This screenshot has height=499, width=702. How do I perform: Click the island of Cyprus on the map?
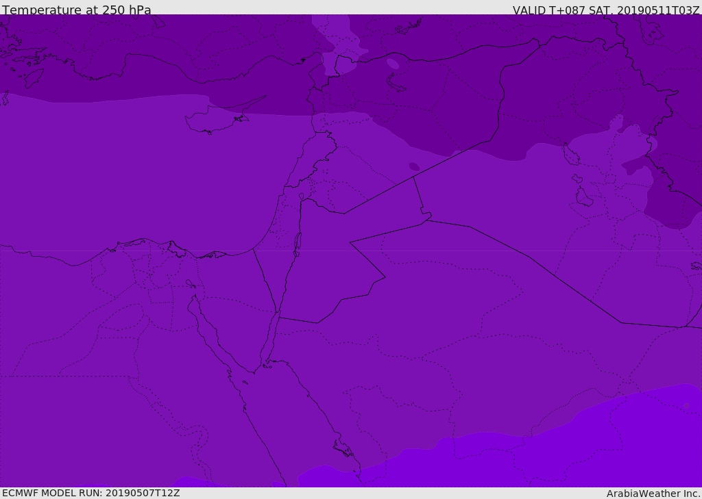[x=219, y=118]
